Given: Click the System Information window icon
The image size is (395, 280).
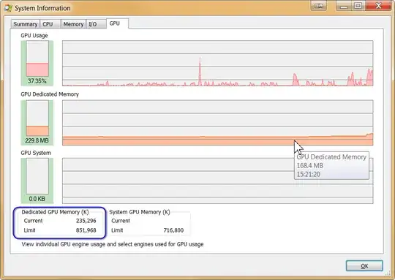Looking at the screenshot, I should [x=8, y=8].
